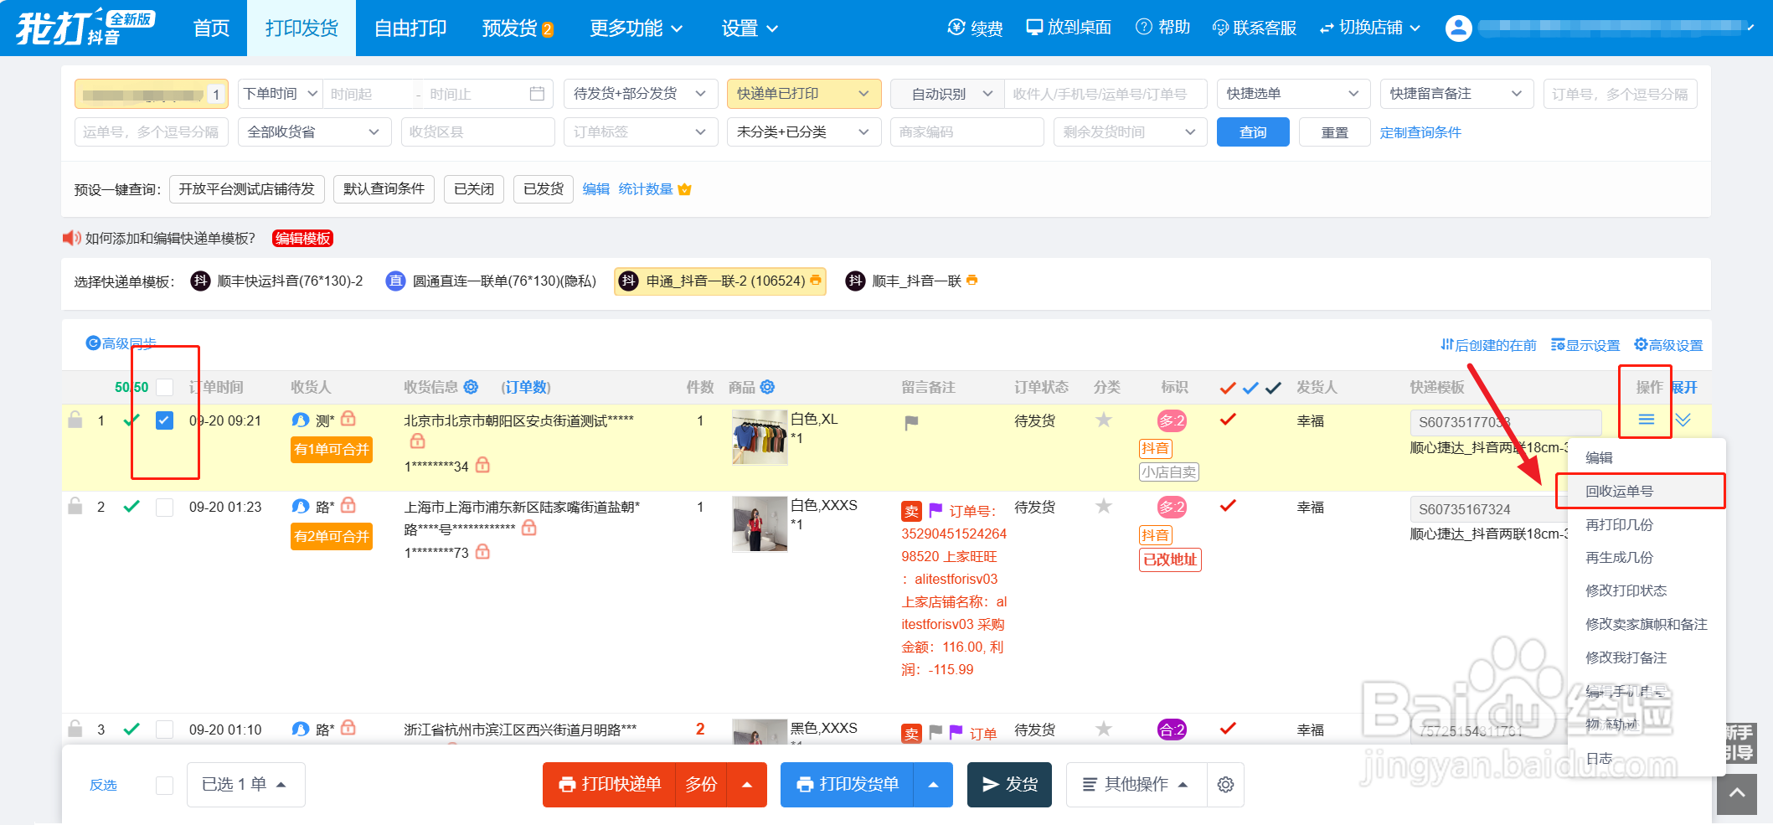The width and height of the screenshot is (1773, 825).
Task: Click the 重置 reset button
Action: (1334, 132)
